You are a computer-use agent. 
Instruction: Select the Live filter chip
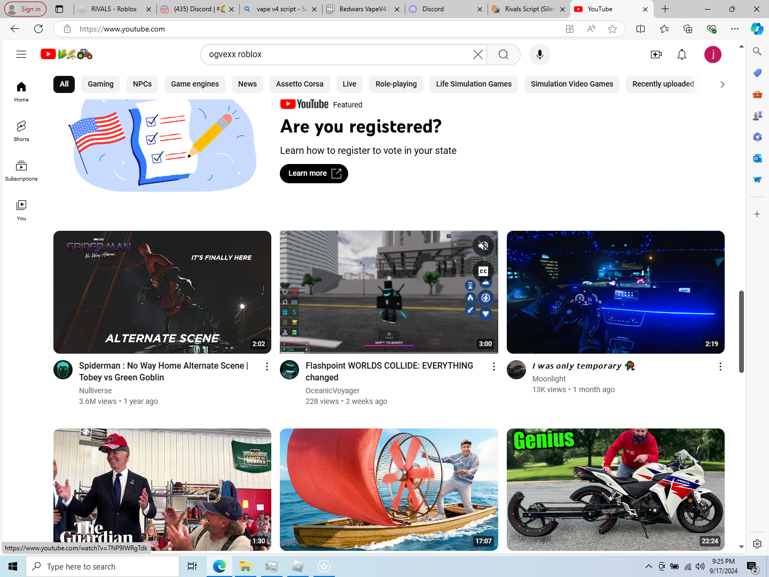(349, 84)
